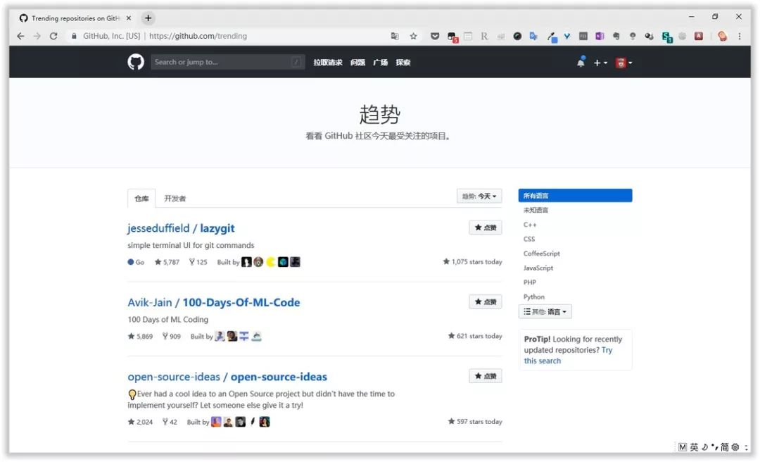Bookmark this page with the star icon
The width and height of the screenshot is (760, 462).
point(413,36)
